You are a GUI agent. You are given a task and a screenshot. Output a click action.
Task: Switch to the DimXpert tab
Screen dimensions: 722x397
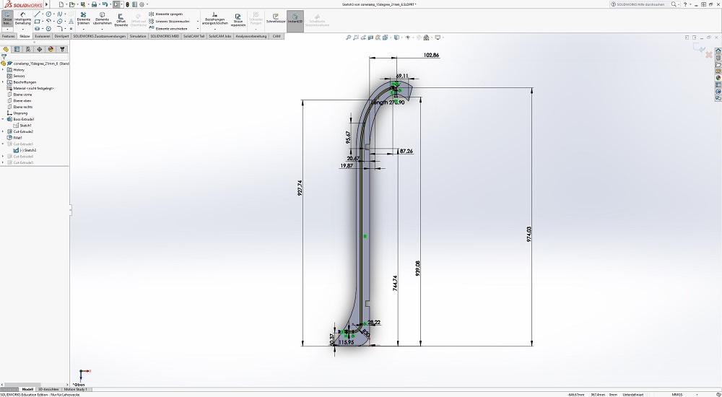[x=61, y=36]
